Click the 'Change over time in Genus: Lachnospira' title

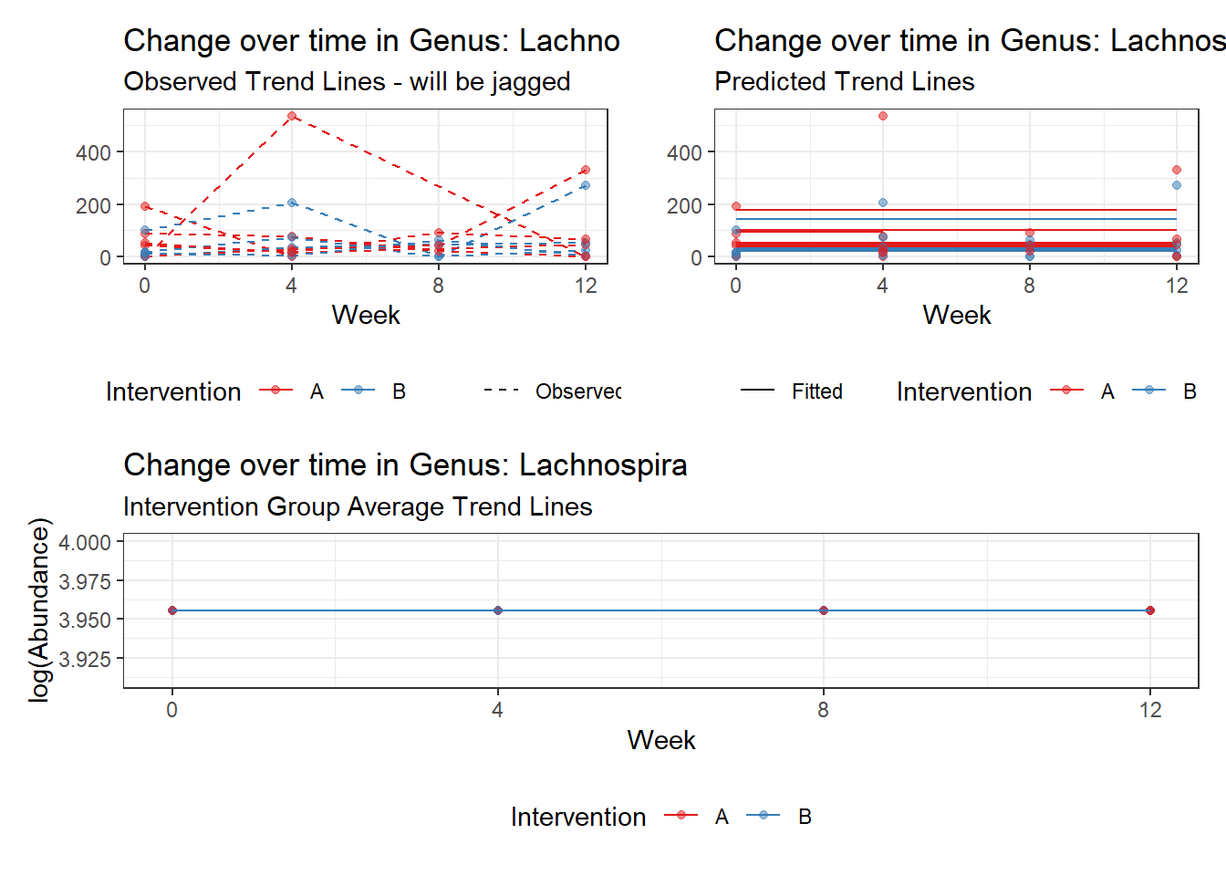tap(405, 465)
